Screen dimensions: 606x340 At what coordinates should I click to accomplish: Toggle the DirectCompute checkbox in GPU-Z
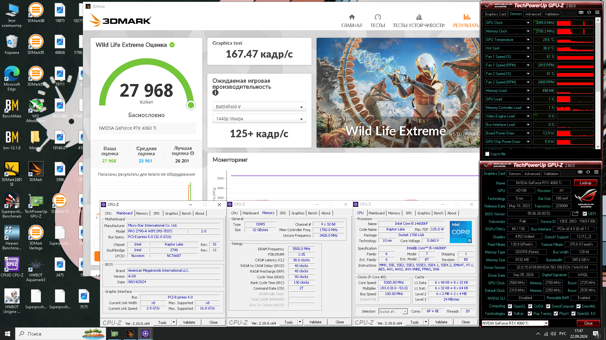point(548,306)
